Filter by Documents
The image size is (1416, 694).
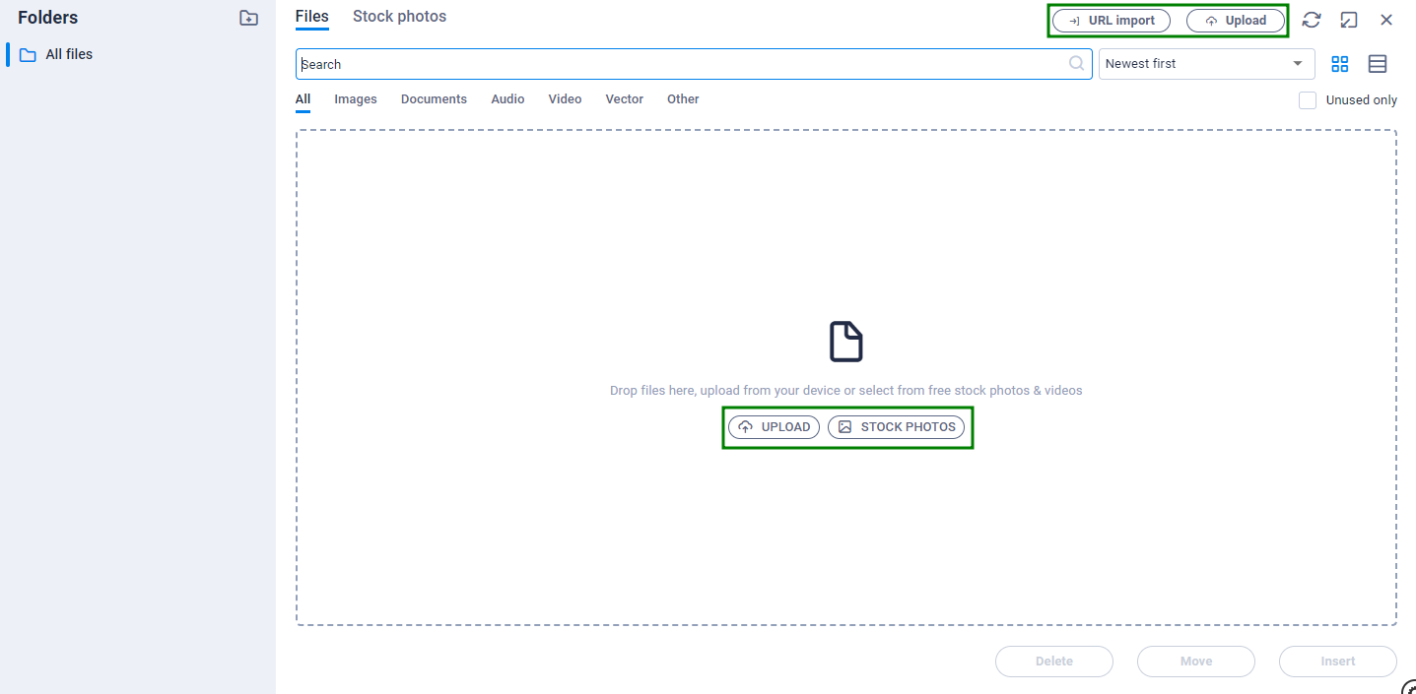tap(434, 99)
